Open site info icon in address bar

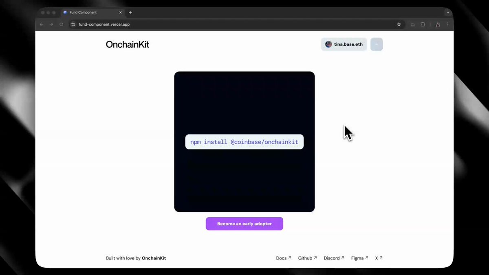73,24
